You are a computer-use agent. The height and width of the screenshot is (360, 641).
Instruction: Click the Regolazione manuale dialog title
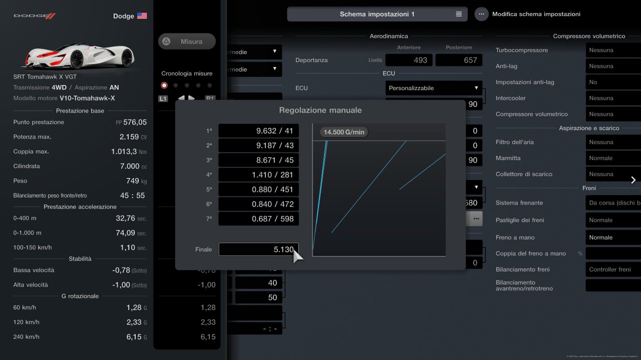coord(320,110)
